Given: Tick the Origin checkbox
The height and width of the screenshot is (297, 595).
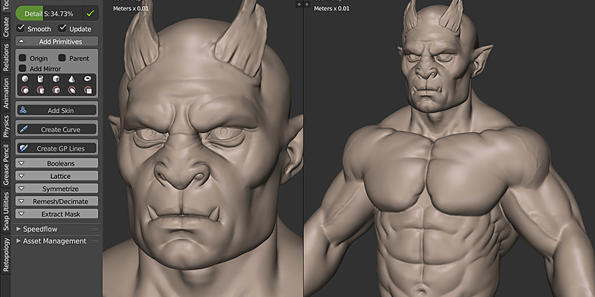Looking at the screenshot, I should [22, 58].
